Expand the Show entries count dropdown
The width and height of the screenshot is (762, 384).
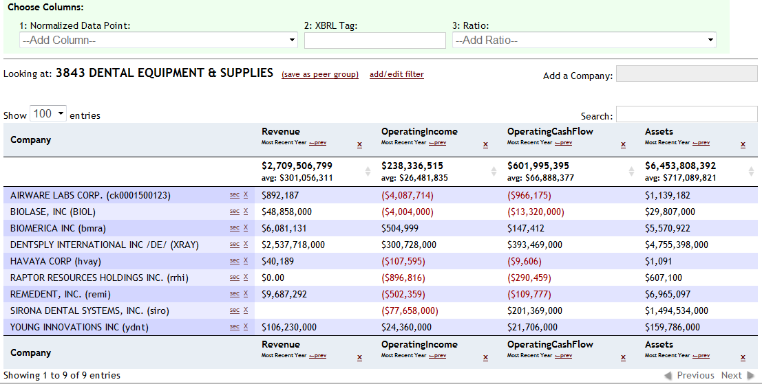(x=48, y=114)
